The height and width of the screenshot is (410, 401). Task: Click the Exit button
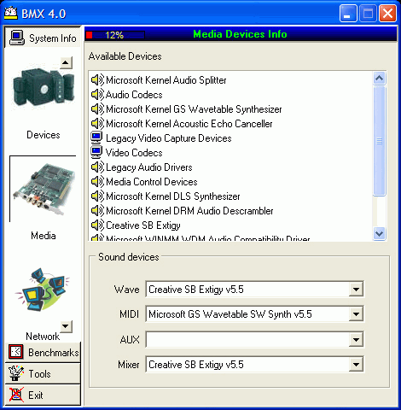tap(43, 395)
